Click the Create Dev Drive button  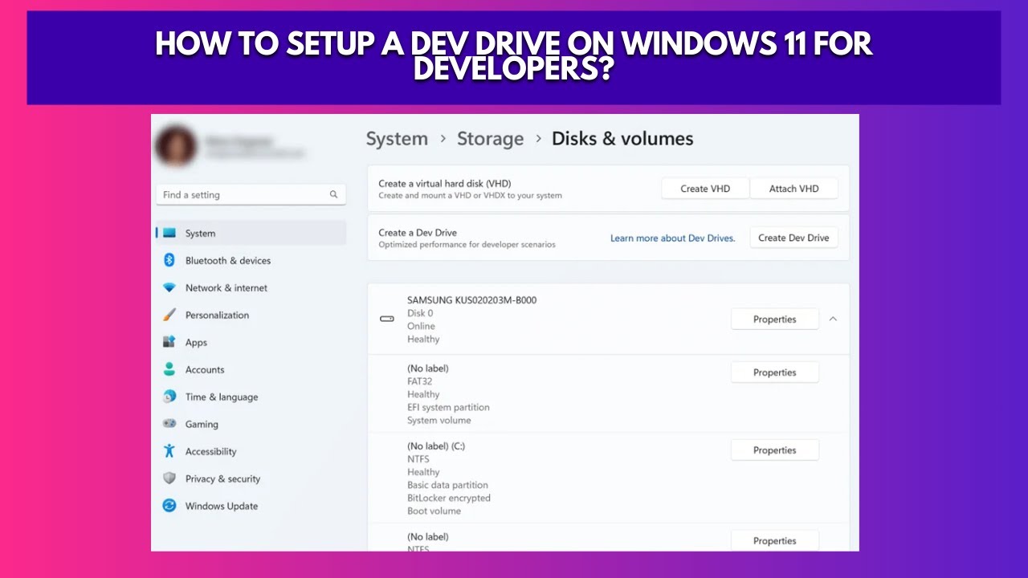tap(793, 238)
